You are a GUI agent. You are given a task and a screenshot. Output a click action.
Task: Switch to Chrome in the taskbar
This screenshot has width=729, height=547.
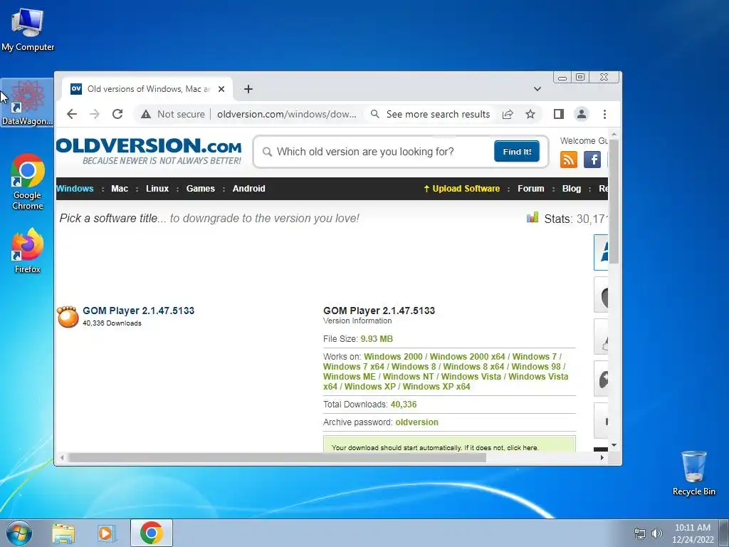point(152,533)
